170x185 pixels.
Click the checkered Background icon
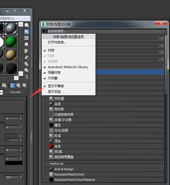point(26,38)
